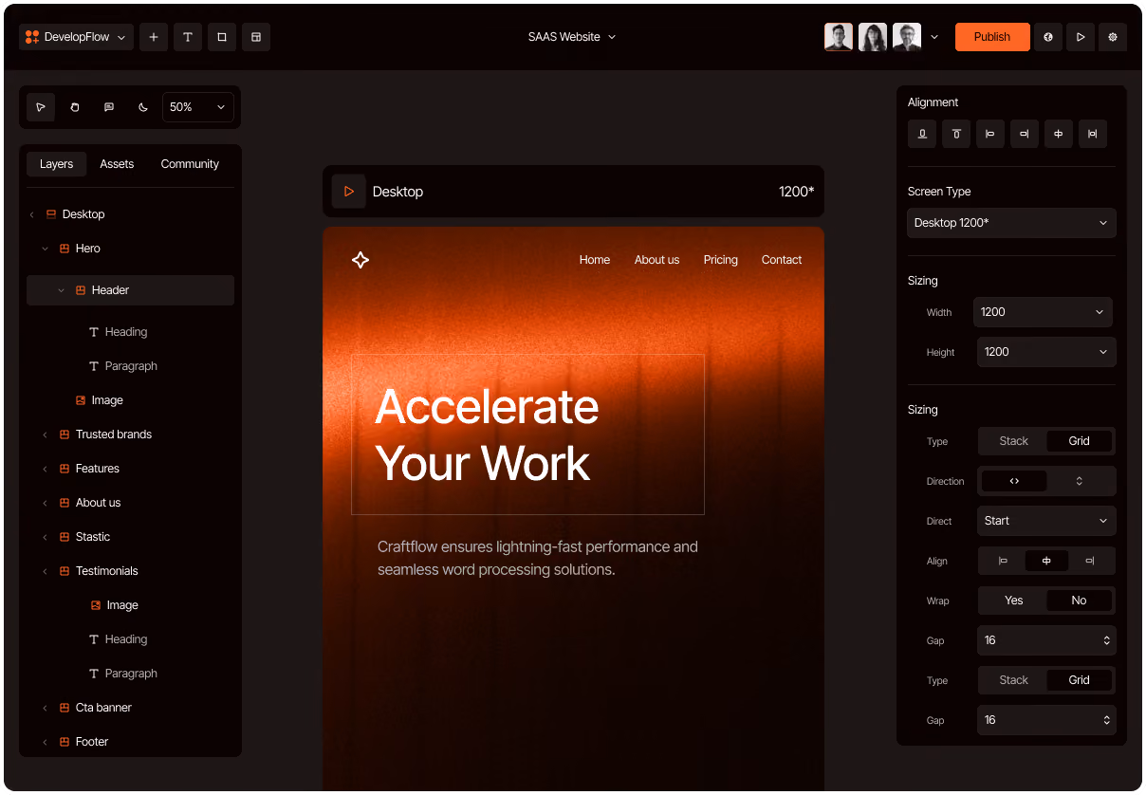Choose the hand pan tool
The image size is (1146, 795).
[x=75, y=107]
